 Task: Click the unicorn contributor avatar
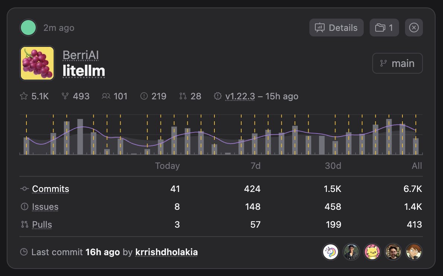pyautogui.click(x=331, y=252)
